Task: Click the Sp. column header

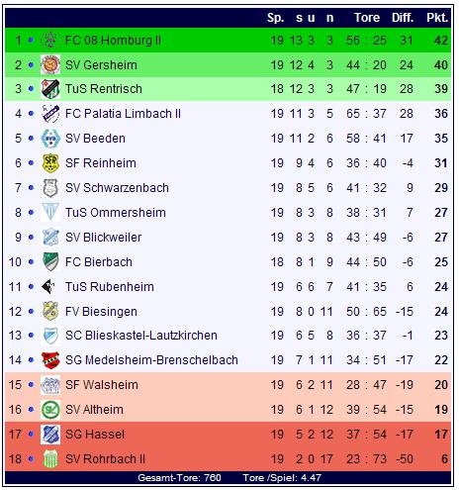Action: 275,18
